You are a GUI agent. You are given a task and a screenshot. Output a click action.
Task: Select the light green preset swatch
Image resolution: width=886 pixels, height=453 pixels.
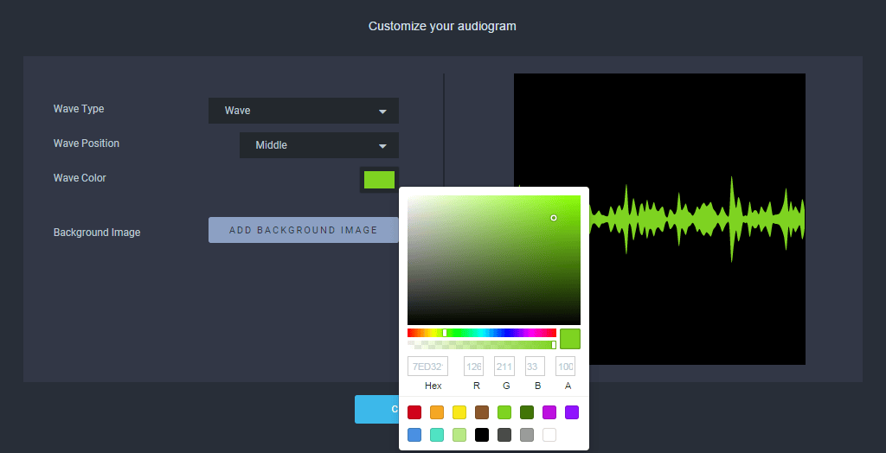[459, 435]
